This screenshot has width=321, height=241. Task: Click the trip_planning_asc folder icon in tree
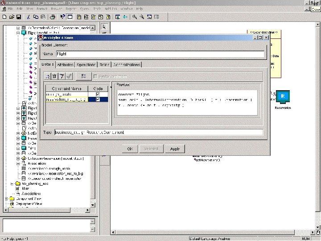point(18,183)
